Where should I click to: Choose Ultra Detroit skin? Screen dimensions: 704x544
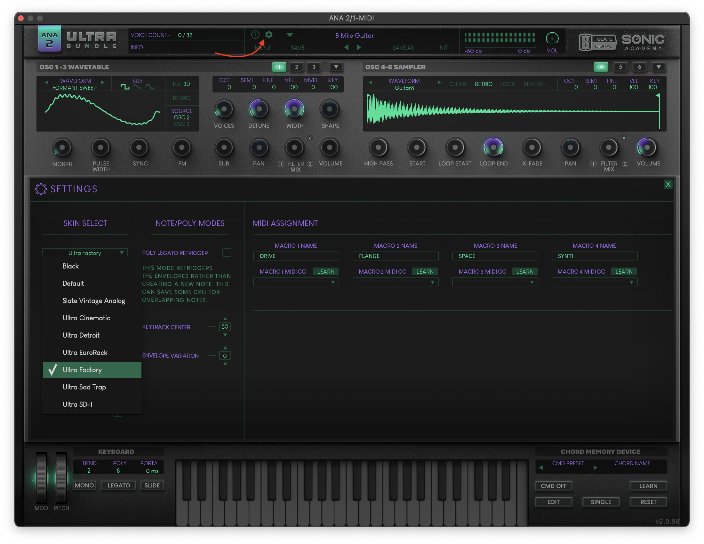click(x=92, y=335)
